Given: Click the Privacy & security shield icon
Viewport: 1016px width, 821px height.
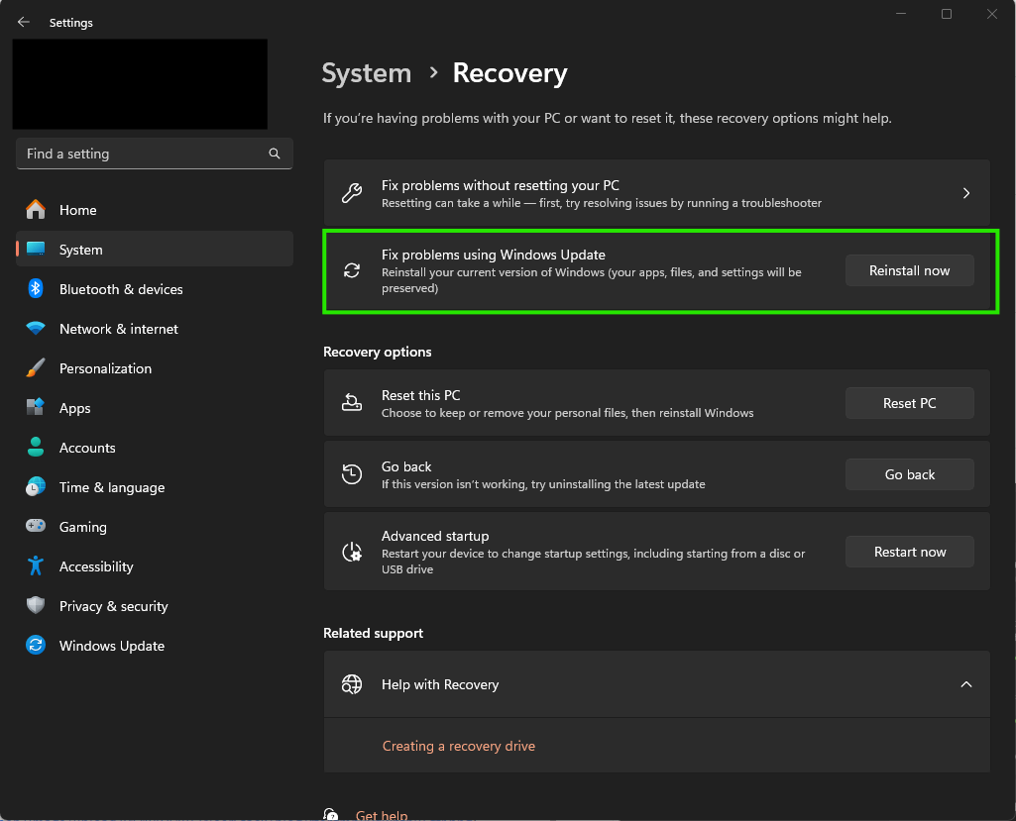Looking at the screenshot, I should click(x=36, y=605).
